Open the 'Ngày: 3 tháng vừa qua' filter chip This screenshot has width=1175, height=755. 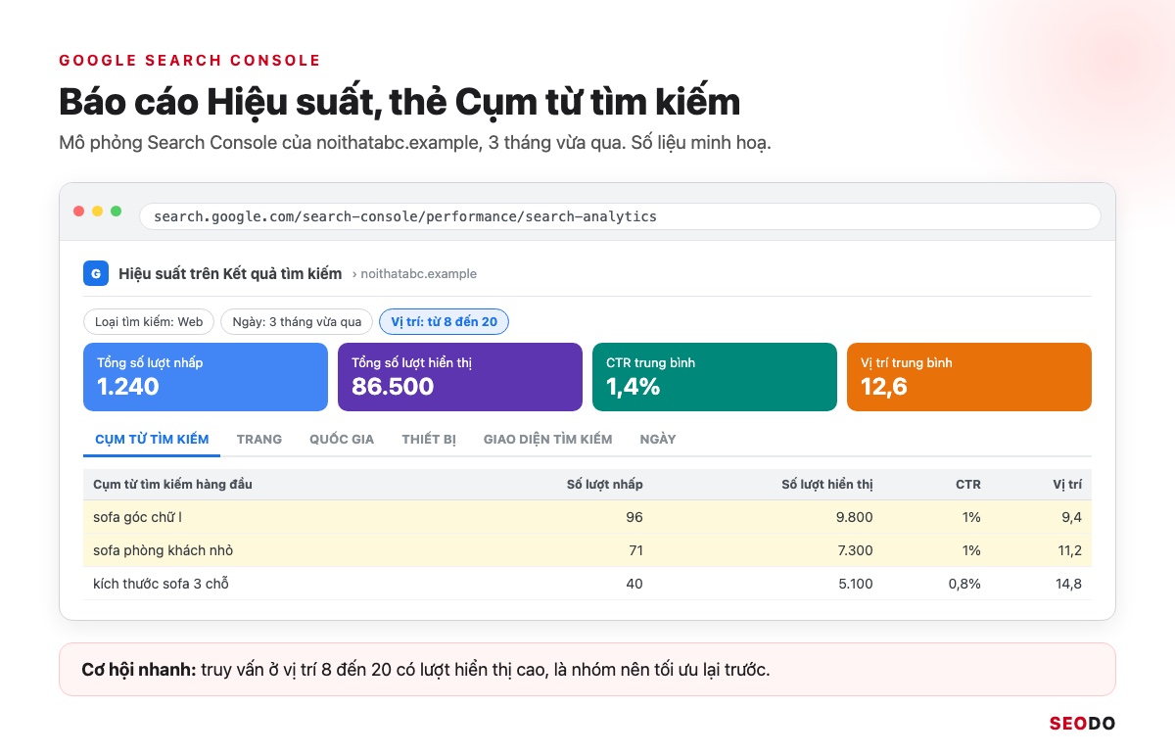tap(297, 321)
